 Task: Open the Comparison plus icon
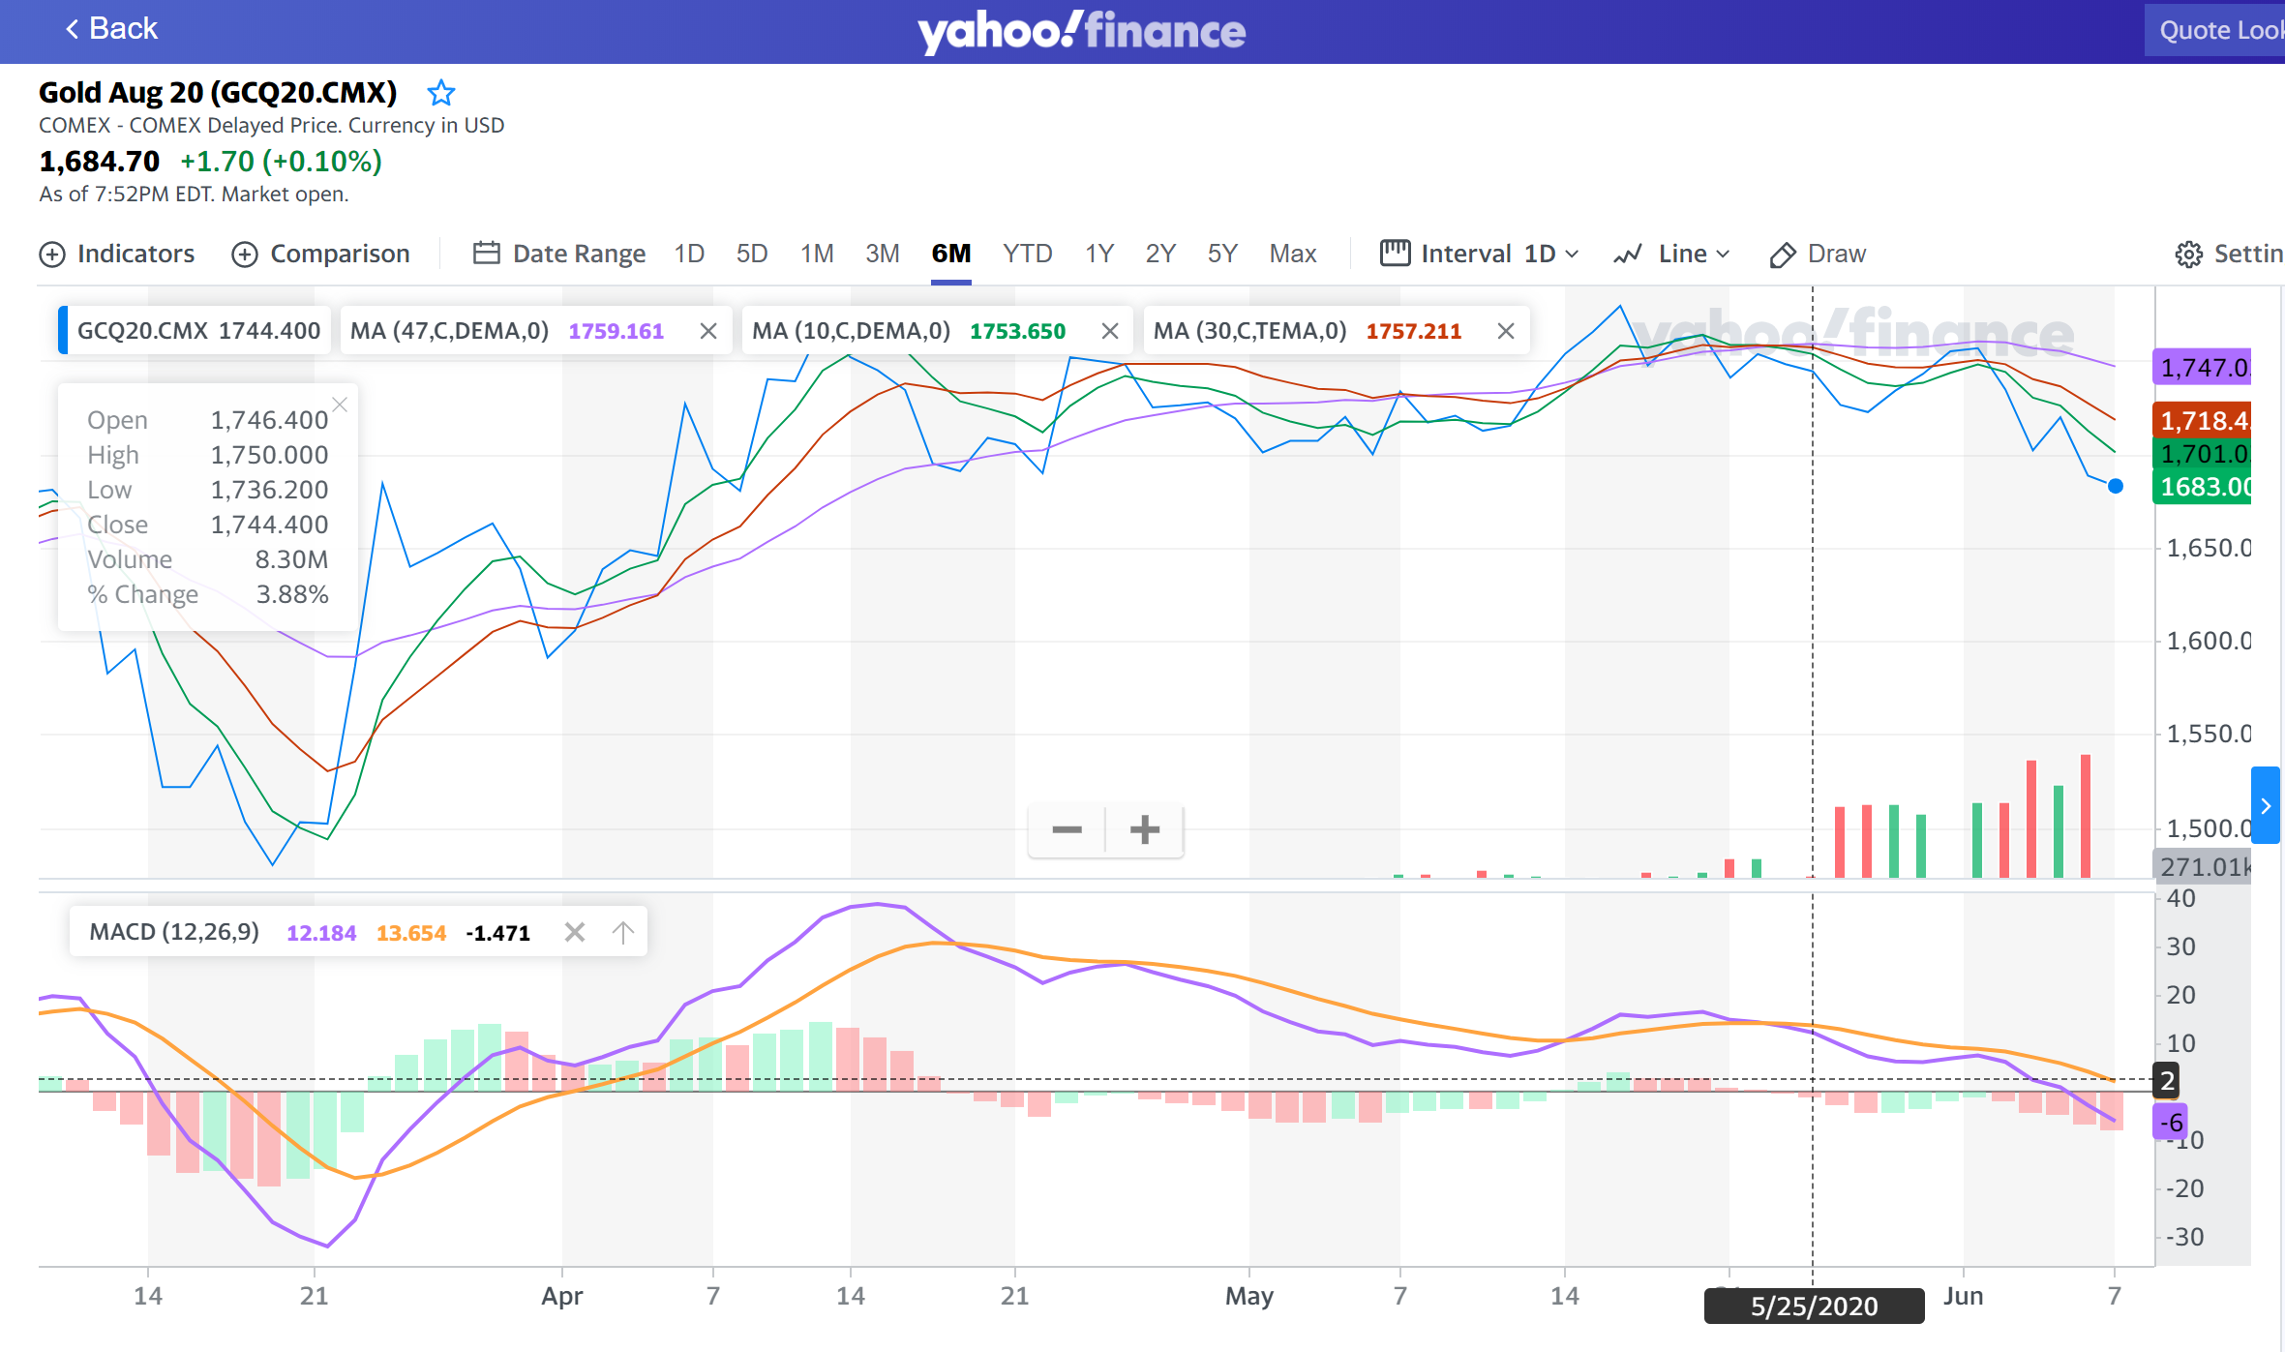(x=245, y=255)
